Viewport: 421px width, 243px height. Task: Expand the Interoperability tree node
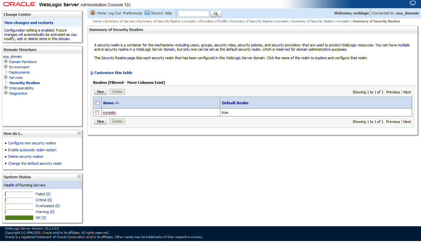click(6, 88)
